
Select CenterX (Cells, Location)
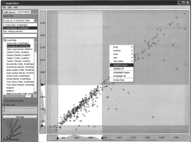click(x=18, y=52)
